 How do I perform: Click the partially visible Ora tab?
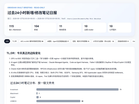click(x=133, y=41)
